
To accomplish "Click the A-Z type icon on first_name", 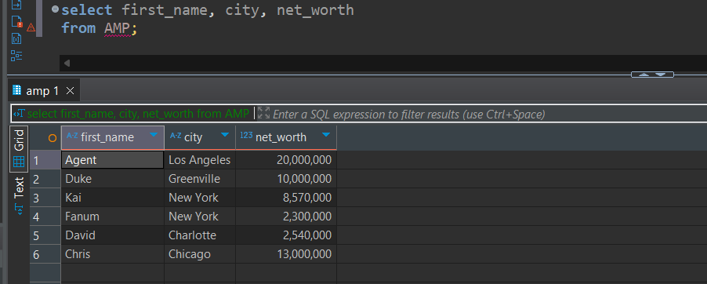I will [72, 136].
